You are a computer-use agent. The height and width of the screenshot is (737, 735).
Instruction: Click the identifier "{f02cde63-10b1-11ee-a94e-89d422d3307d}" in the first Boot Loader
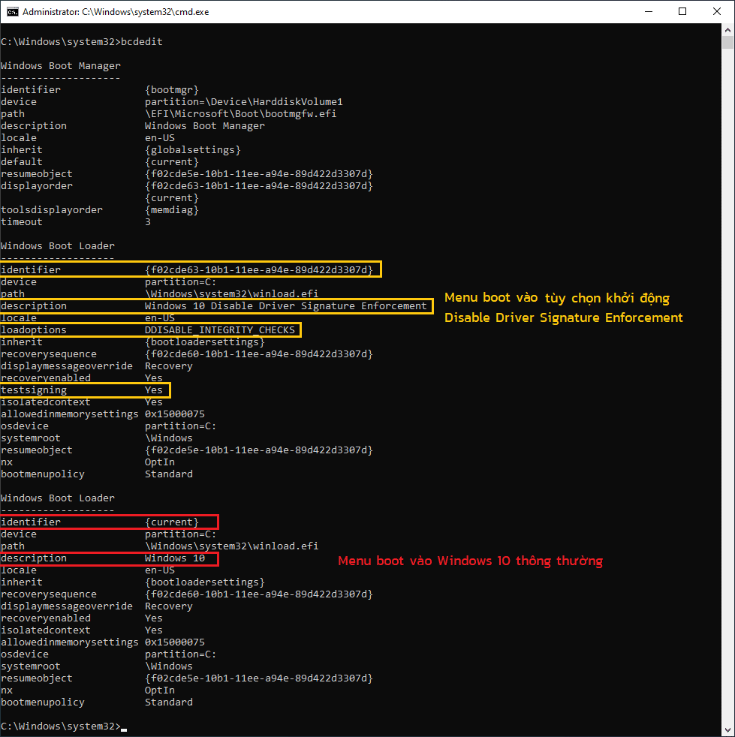258,269
